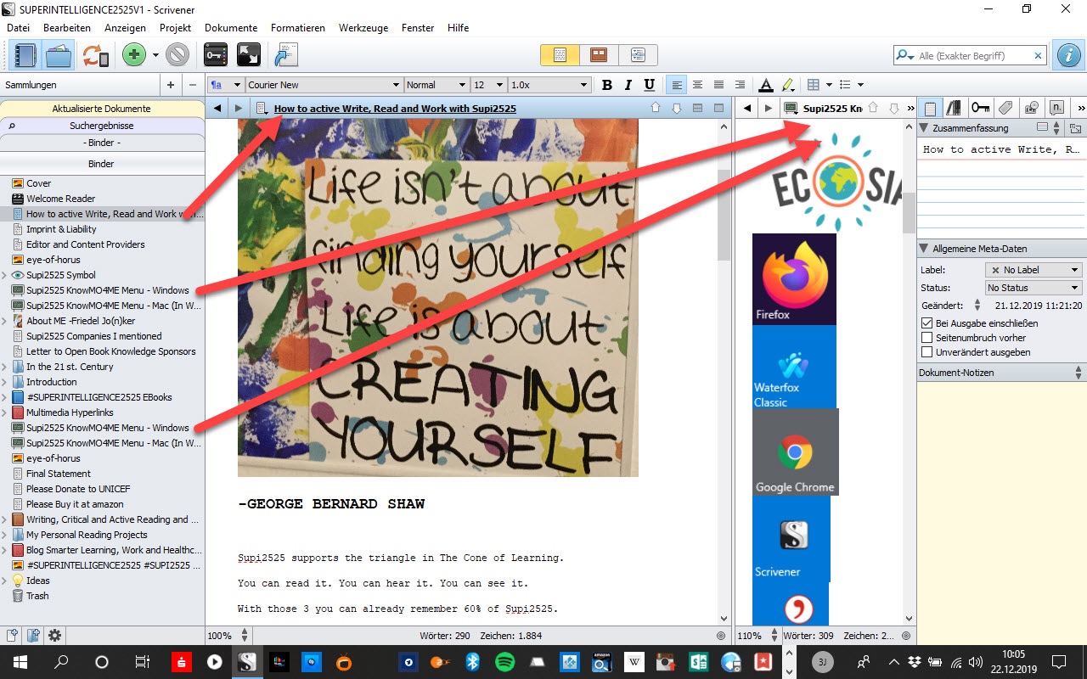This screenshot has width=1087, height=679.
Task: Enable 'Seitenumbruch vorher' checkbox
Action: (x=927, y=338)
